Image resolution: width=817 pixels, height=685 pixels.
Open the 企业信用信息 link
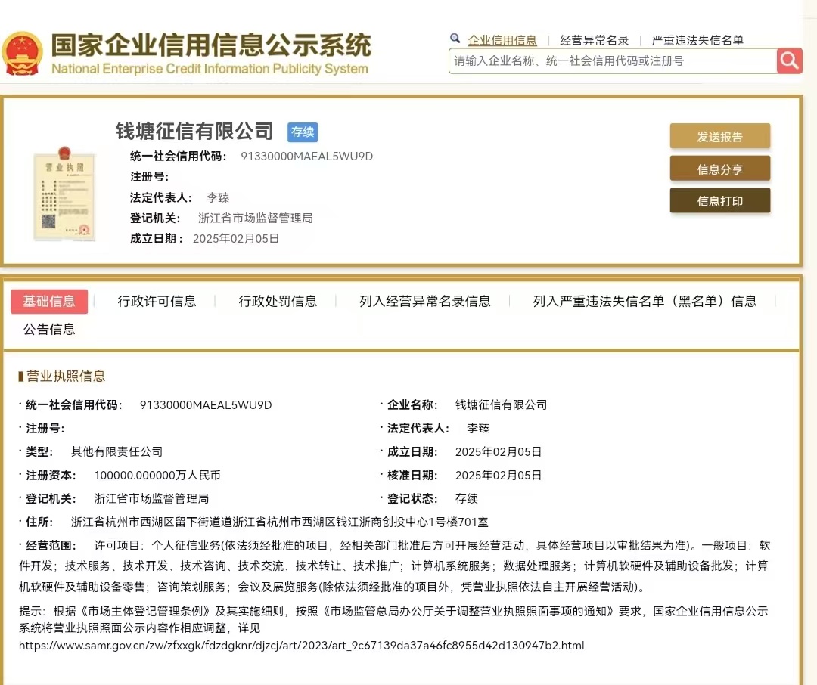pyautogui.click(x=502, y=41)
